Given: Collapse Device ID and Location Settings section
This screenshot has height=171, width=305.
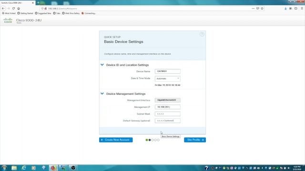Looking at the screenshot, I should pos(102,65).
